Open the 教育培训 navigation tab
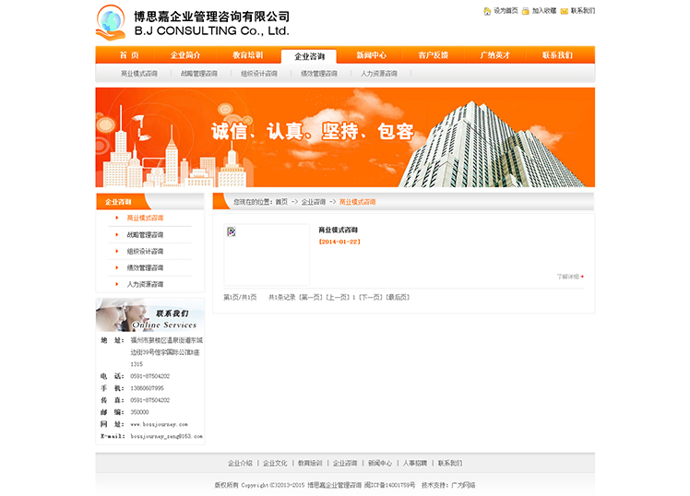The height and width of the screenshot is (496, 690). pyautogui.click(x=247, y=55)
